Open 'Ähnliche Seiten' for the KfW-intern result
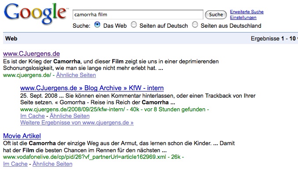The image size is (298, 172). tap(70, 116)
